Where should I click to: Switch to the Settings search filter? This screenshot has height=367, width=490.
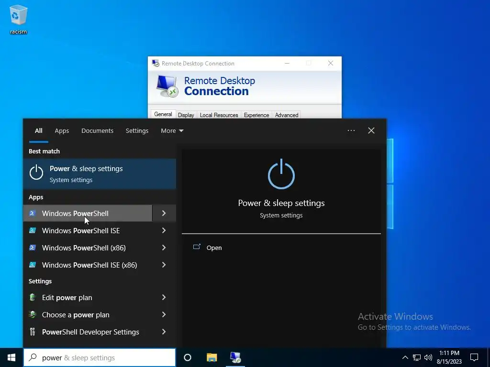[x=137, y=131]
